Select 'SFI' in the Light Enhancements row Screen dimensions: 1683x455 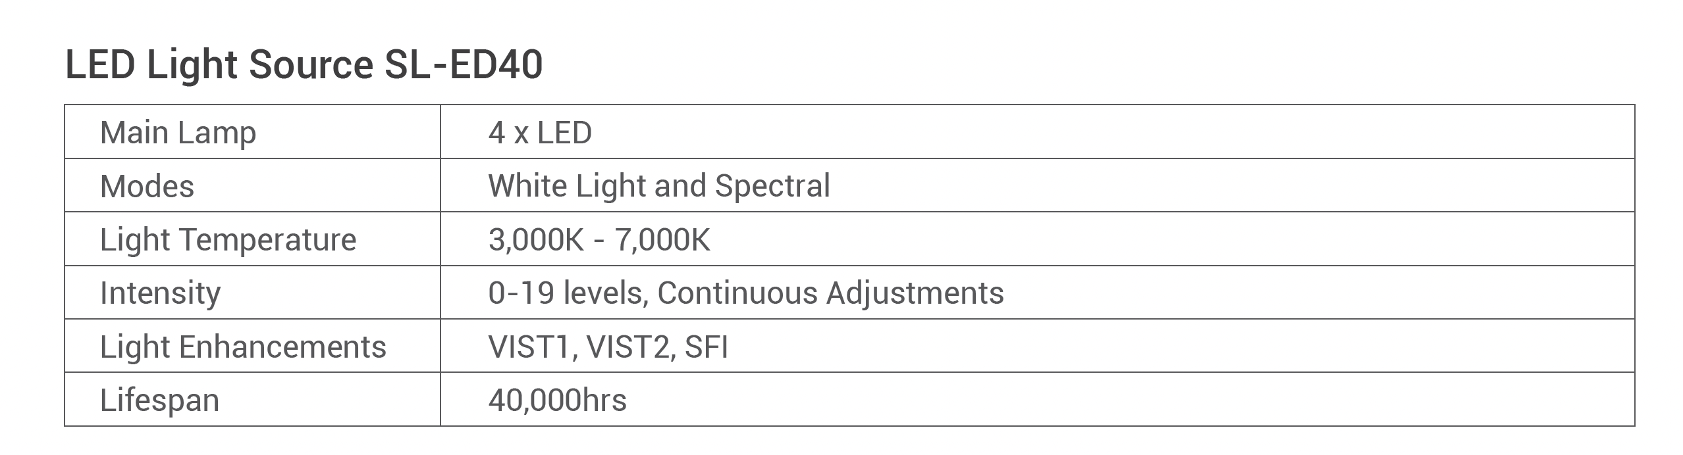click(707, 347)
